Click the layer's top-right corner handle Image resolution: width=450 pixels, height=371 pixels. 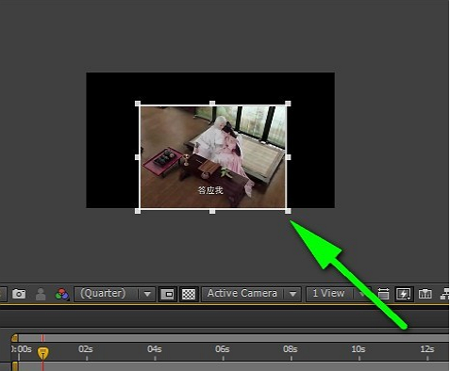tap(288, 104)
